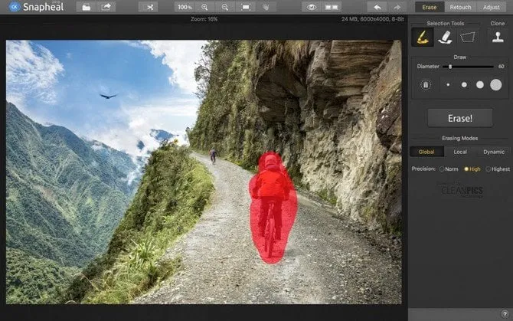513x321 pixels.
Task: Pick the largest brush size dot
Action: (x=495, y=84)
